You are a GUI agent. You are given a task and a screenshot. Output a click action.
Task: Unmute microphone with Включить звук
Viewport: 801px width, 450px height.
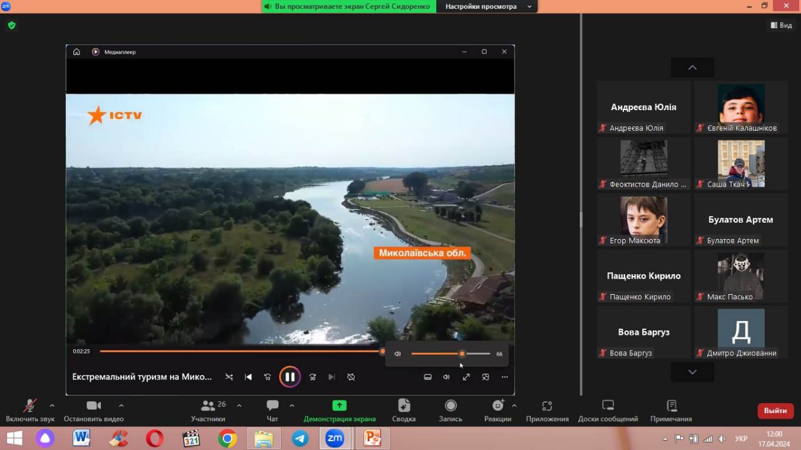point(30,411)
